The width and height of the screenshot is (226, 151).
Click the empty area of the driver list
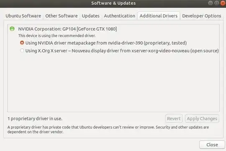click(x=113, y=82)
